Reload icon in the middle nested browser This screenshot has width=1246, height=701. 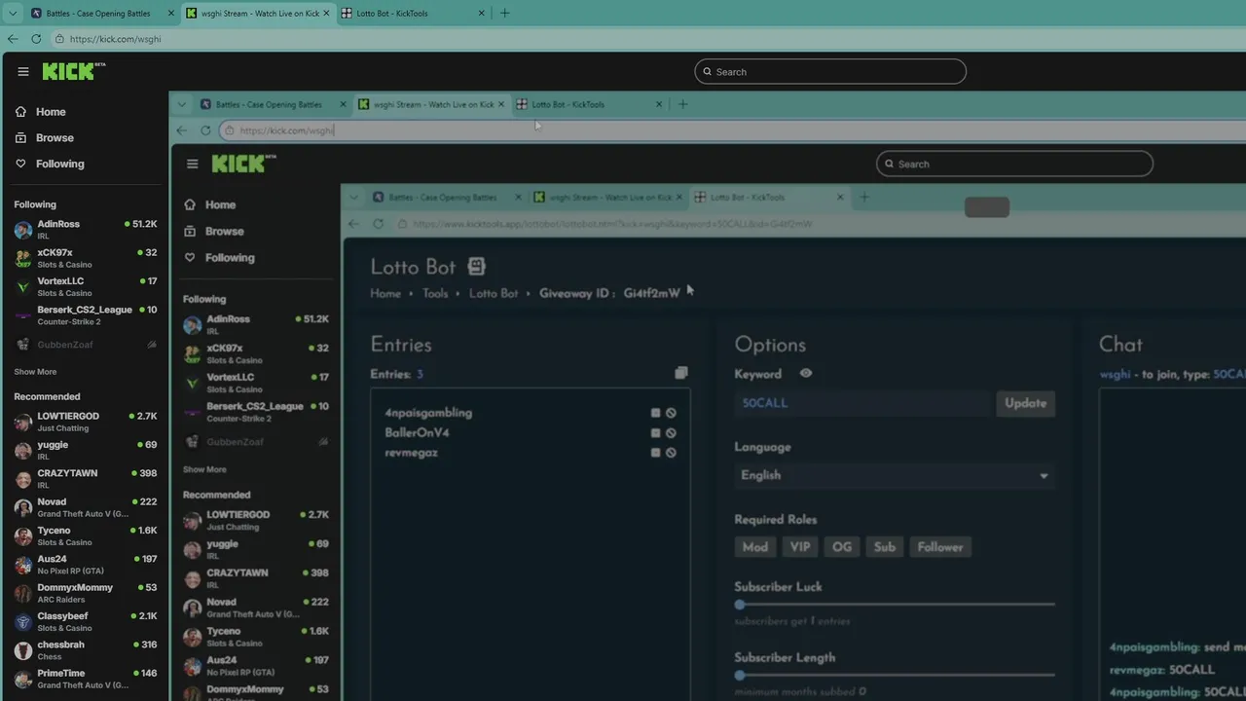(205, 129)
